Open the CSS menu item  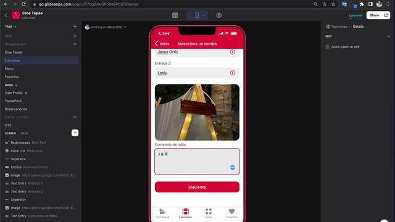click(x=41, y=125)
